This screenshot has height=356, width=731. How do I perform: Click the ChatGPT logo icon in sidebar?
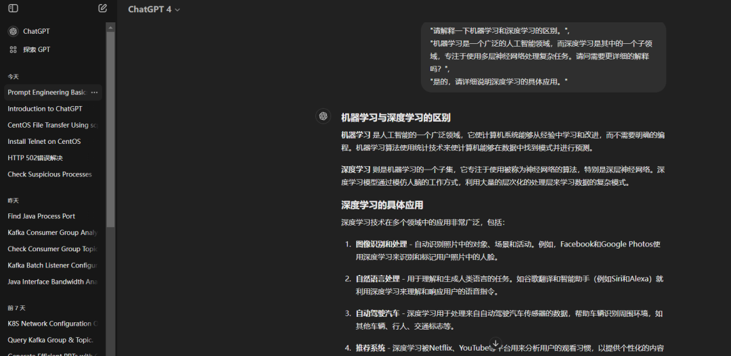(x=13, y=31)
